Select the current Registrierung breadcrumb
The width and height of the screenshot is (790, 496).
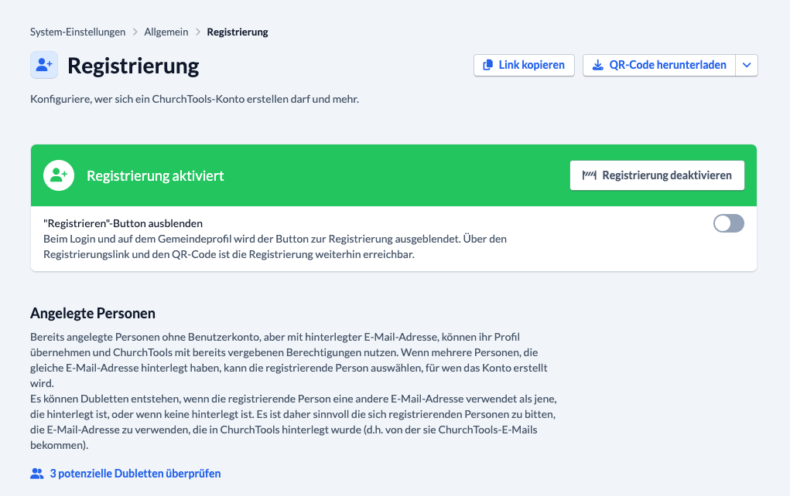point(238,32)
